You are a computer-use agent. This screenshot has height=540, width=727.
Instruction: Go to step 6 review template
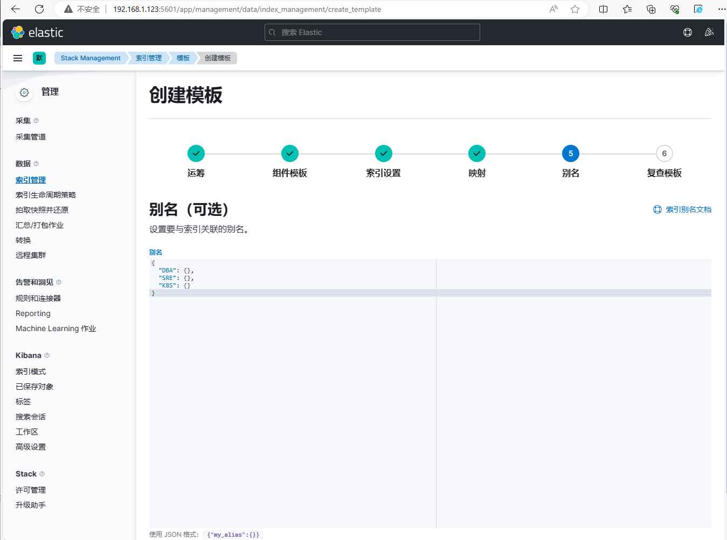[x=664, y=154]
